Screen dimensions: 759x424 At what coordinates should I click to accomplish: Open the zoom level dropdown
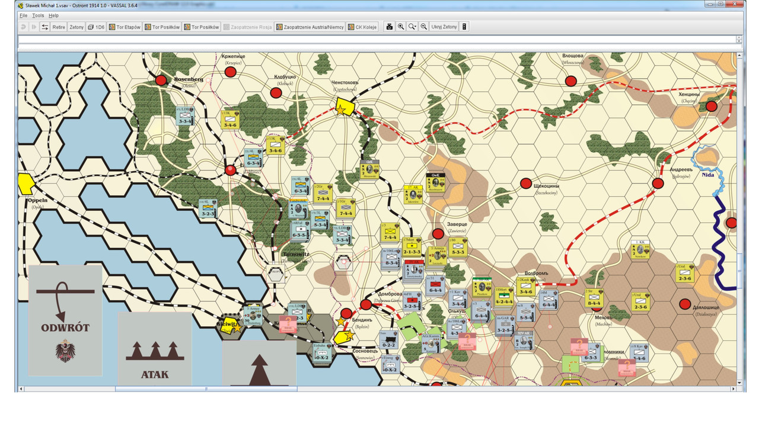(412, 27)
